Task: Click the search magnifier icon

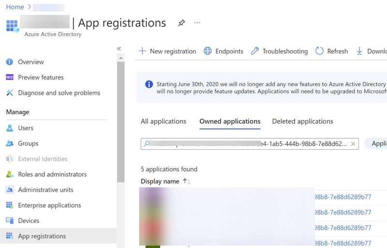Action: pyautogui.click(x=146, y=144)
